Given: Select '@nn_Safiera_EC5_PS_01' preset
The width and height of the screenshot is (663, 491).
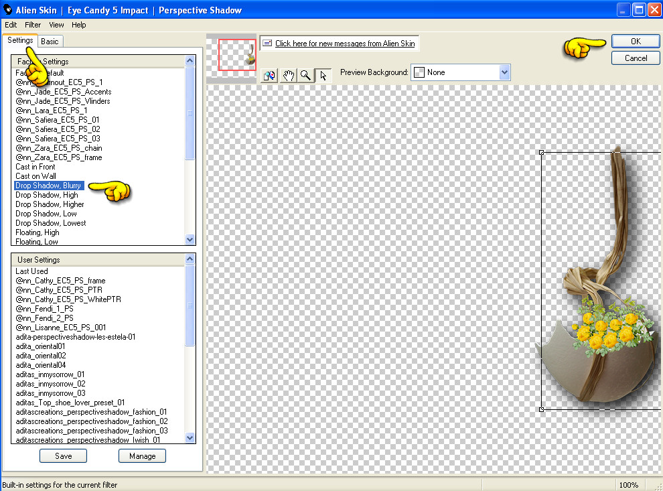Looking at the screenshot, I should pos(57,120).
